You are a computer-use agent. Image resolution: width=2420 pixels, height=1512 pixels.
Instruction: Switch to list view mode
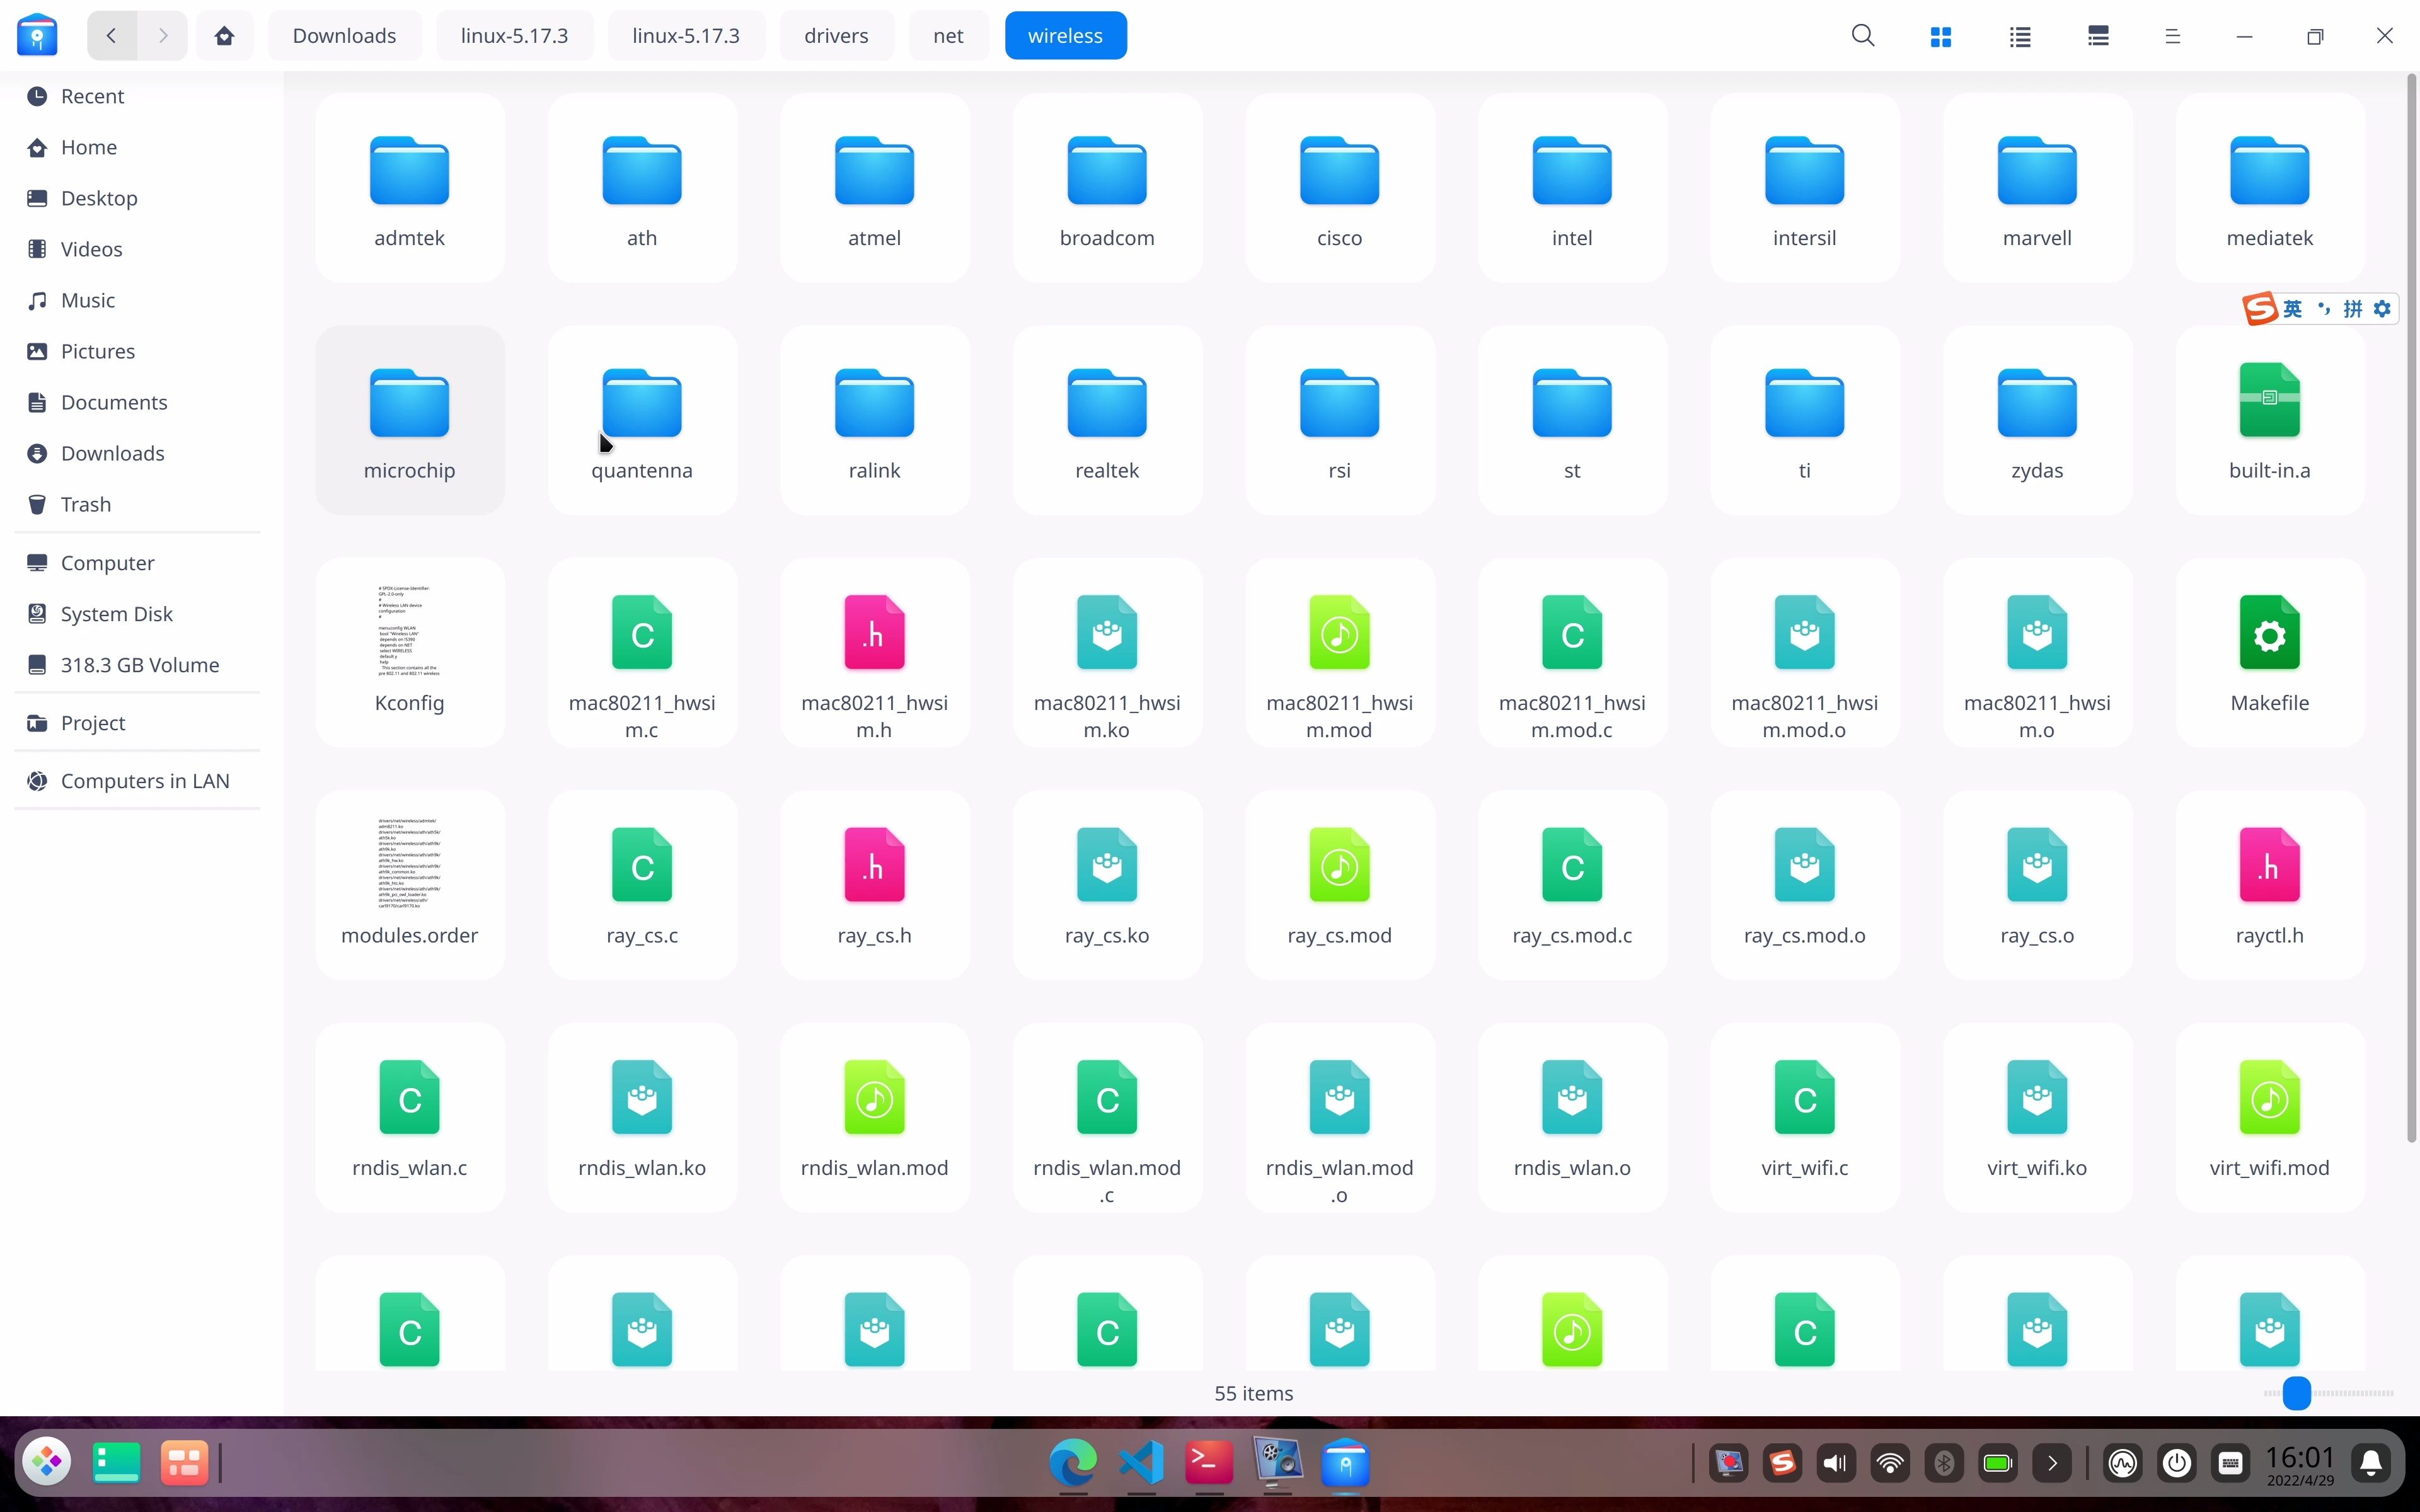tap(2019, 36)
